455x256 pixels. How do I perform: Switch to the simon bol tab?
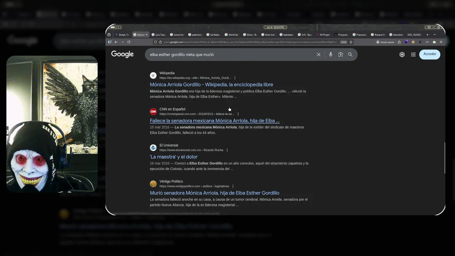pyautogui.click(x=178, y=35)
